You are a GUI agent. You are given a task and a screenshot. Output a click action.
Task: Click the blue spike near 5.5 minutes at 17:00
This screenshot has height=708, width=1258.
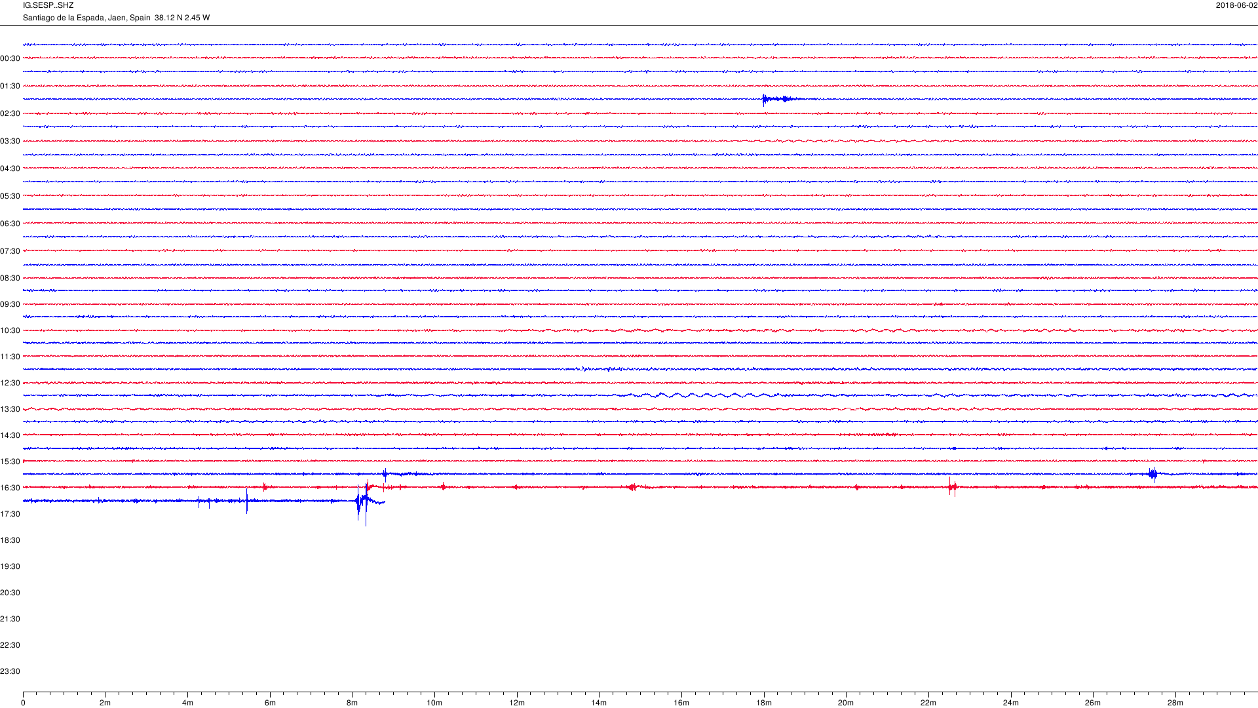coord(247,501)
